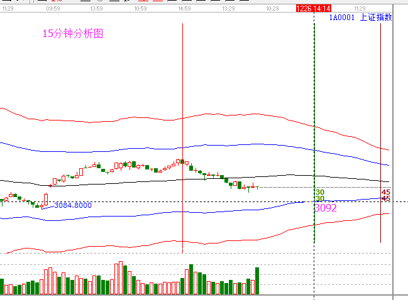Screen dimensions: 408x300
Task: Select the 10:59 time axis label
Action: pos(140,9)
